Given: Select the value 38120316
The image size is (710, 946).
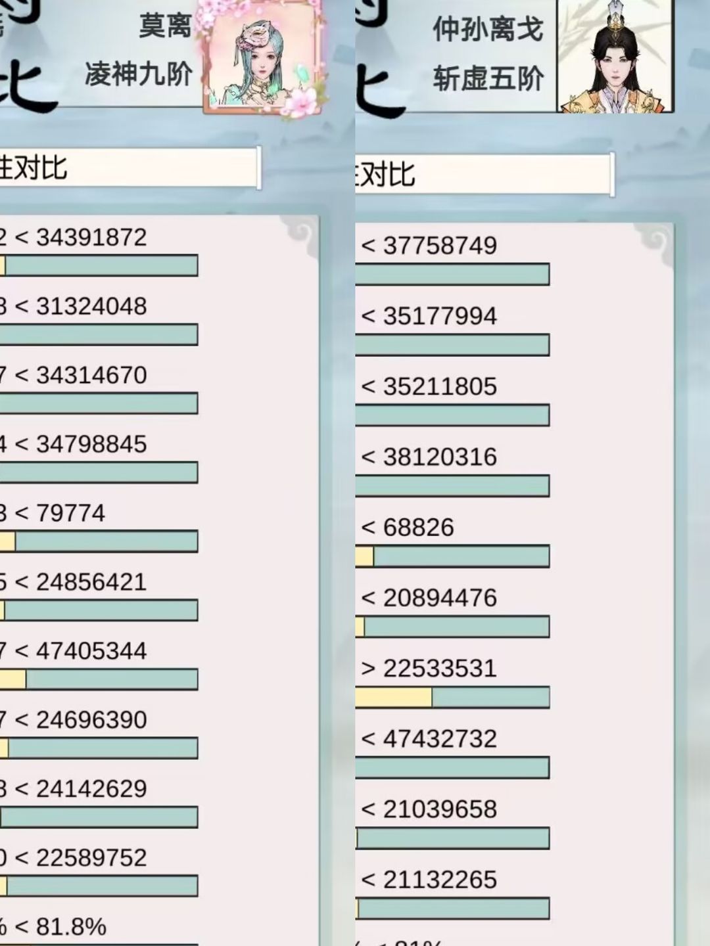Looking at the screenshot, I should tap(440, 457).
